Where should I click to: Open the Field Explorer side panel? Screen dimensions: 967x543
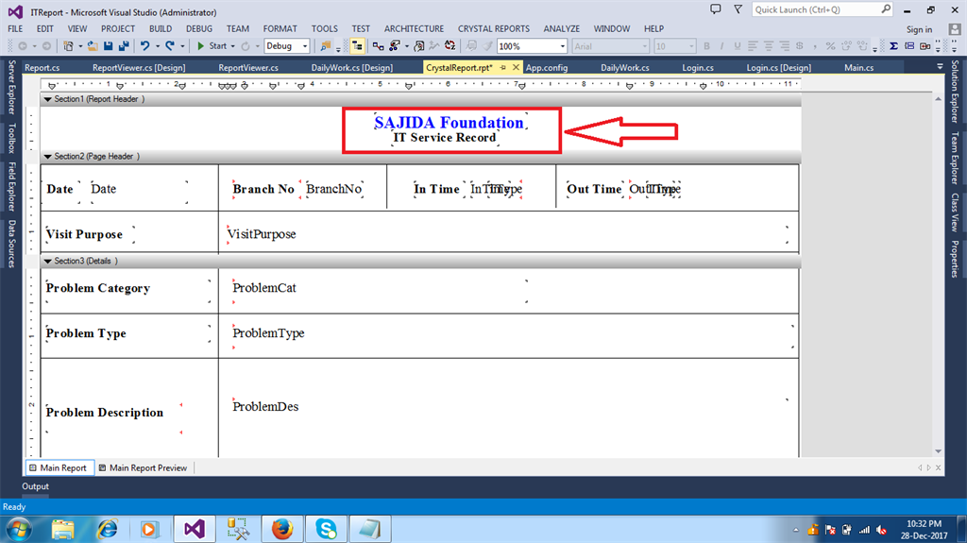pos(11,186)
